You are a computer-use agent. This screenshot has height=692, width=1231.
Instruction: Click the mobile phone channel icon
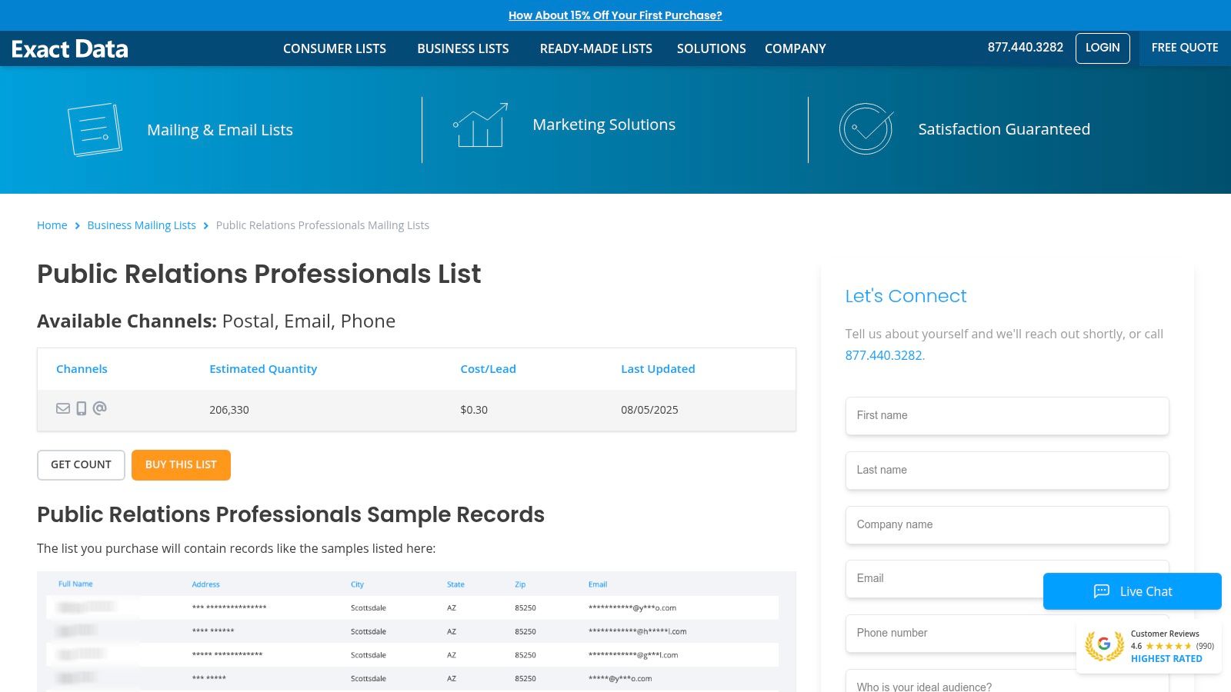coord(81,408)
